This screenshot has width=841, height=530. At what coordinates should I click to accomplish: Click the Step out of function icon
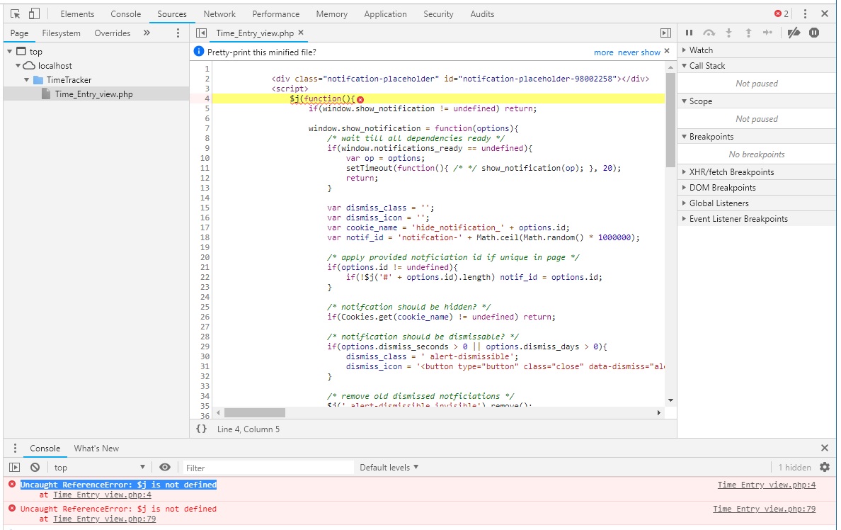click(x=748, y=33)
